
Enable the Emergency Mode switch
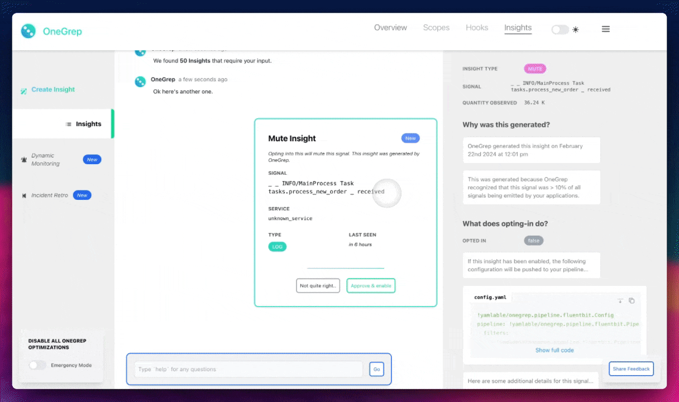coord(37,365)
